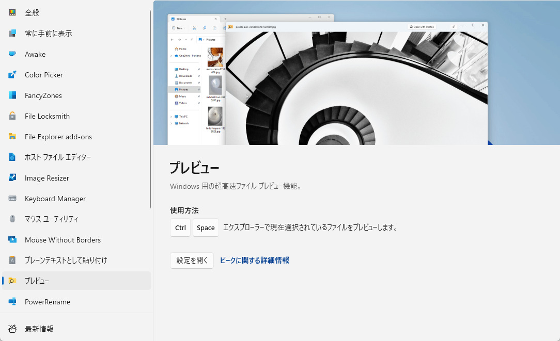Click the sidebar vertical scrollbar

150,109
